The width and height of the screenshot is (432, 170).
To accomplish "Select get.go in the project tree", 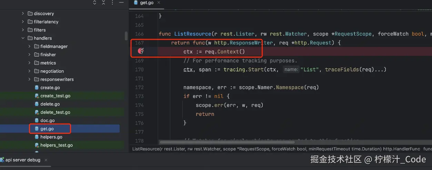I will 47,129.
